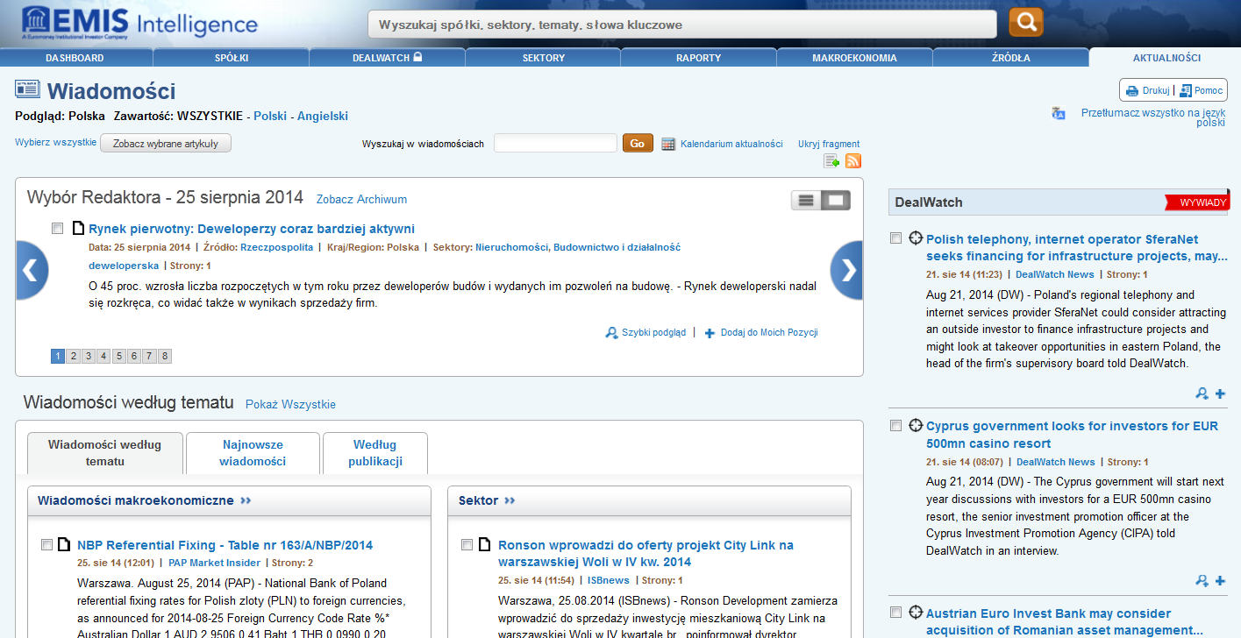Click the Nieruchomości sector link

(x=512, y=247)
